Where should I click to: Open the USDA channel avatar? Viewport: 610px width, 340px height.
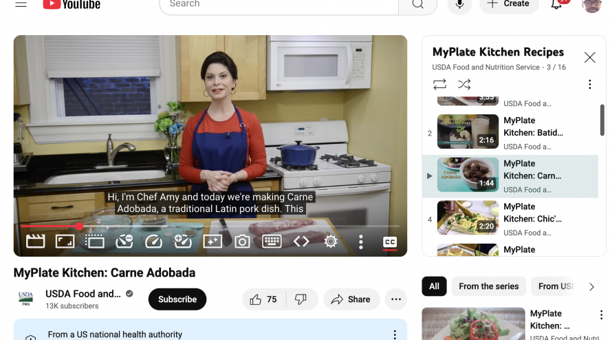(25, 299)
